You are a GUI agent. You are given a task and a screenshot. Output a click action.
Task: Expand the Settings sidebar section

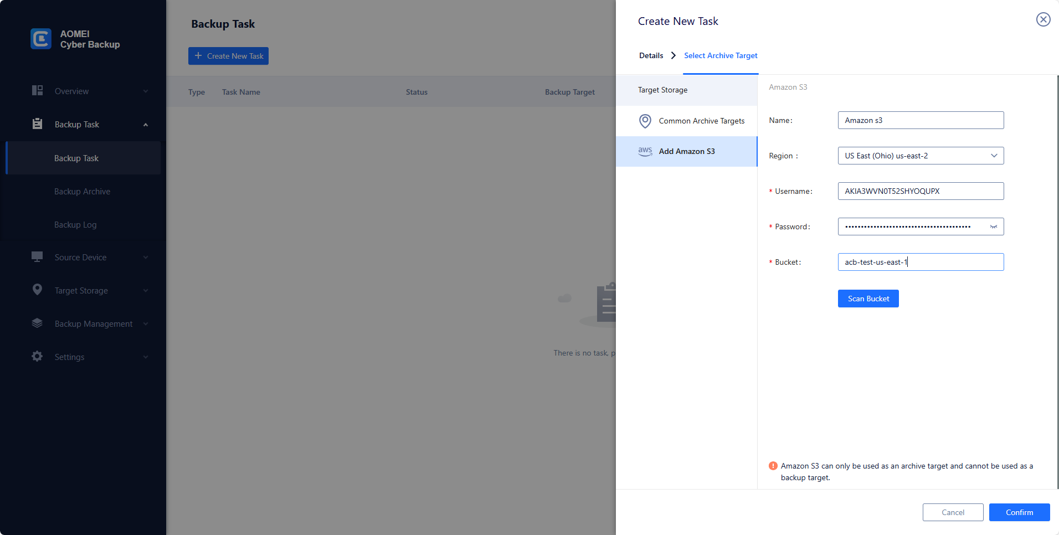[x=146, y=357]
